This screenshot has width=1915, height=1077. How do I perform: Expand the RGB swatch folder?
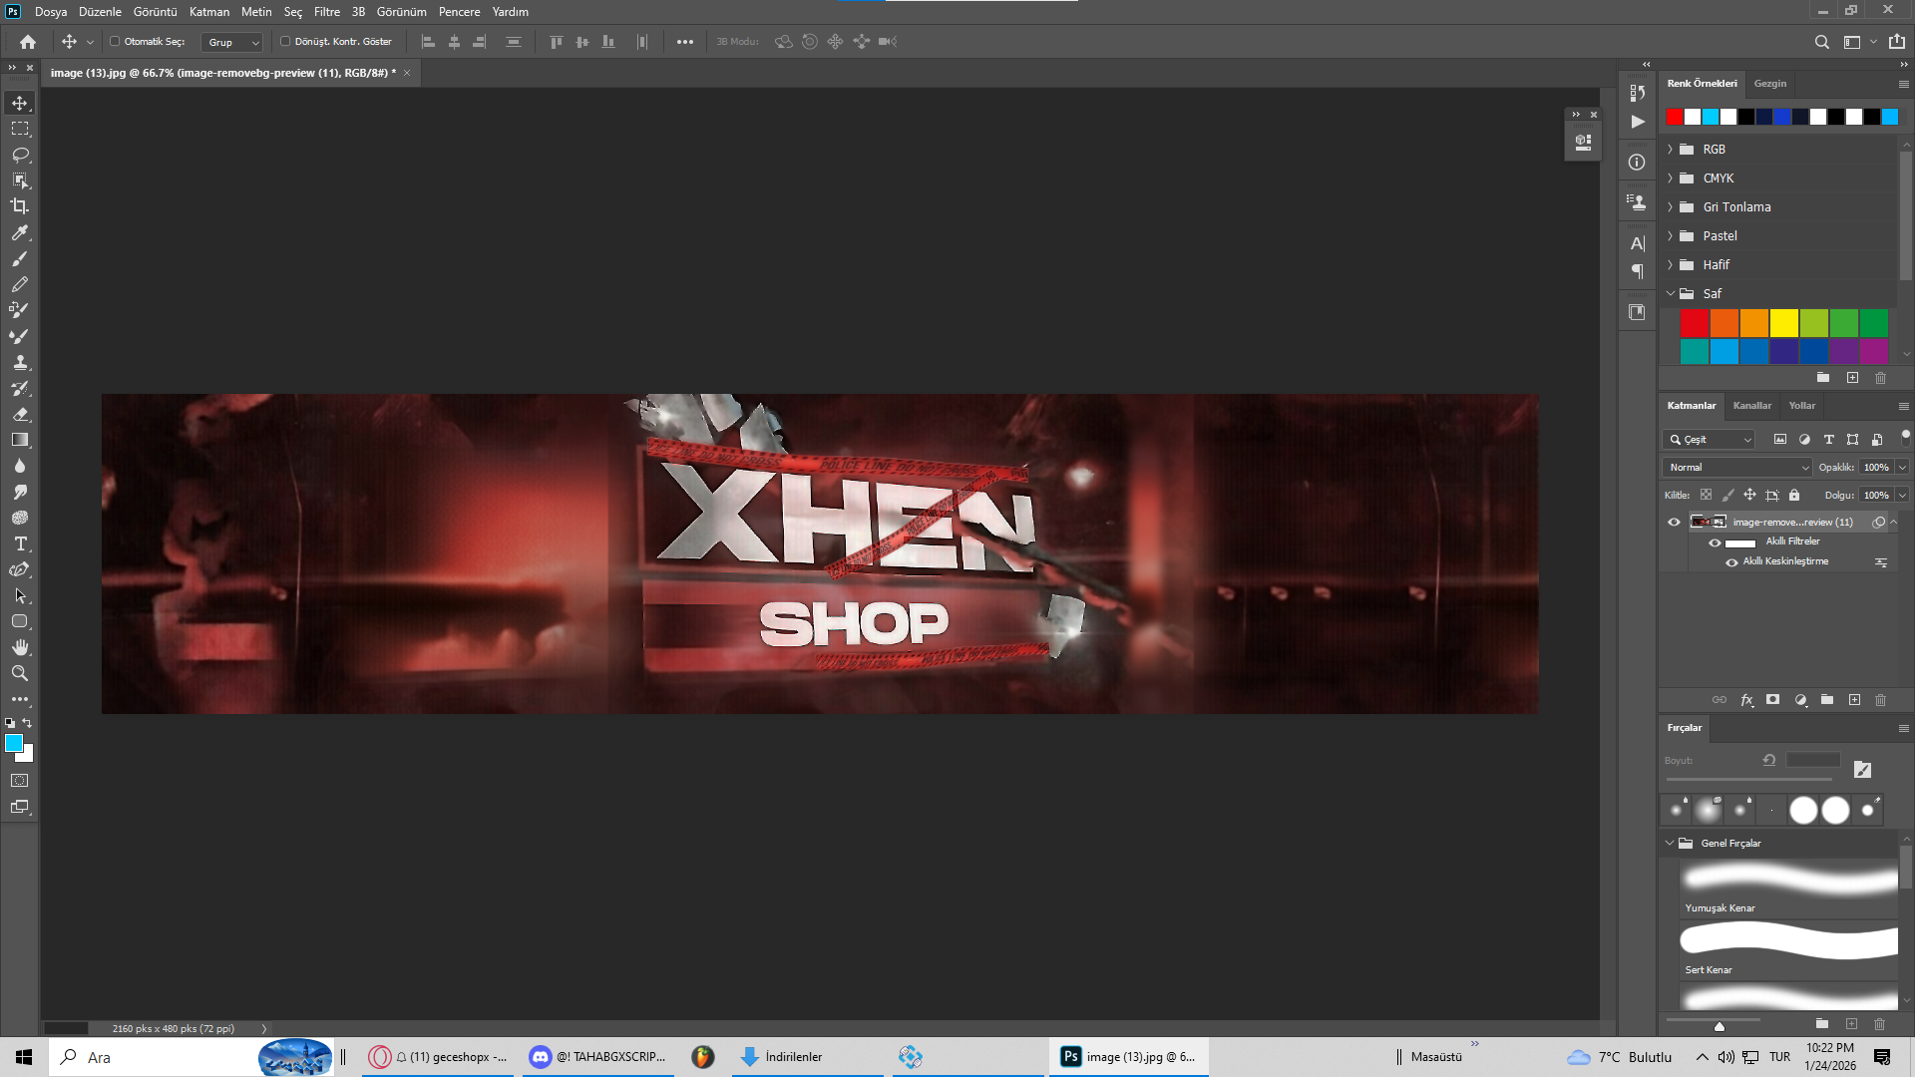tap(1671, 150)
